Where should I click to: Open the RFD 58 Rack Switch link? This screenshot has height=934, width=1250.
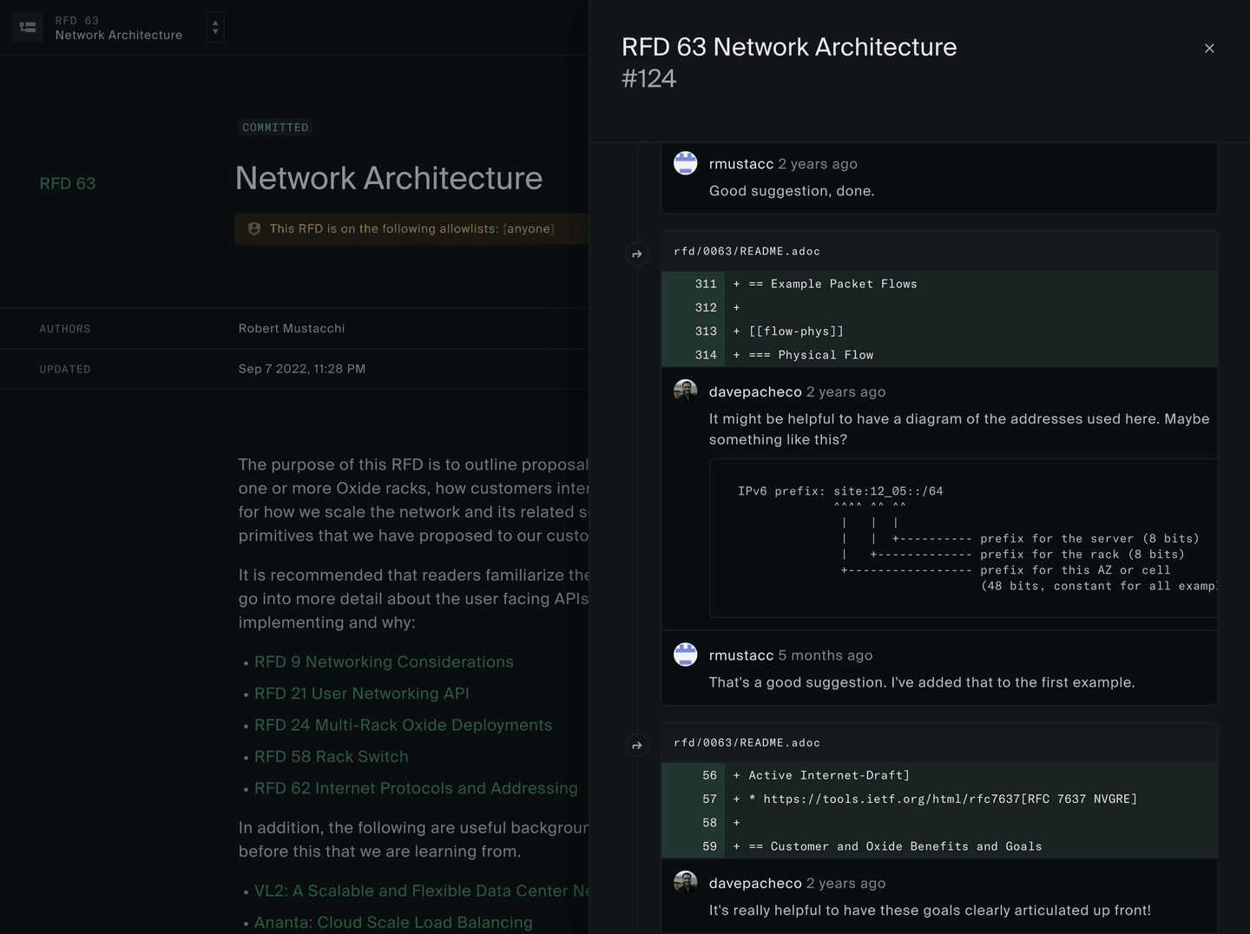click(x=331, y=756)
